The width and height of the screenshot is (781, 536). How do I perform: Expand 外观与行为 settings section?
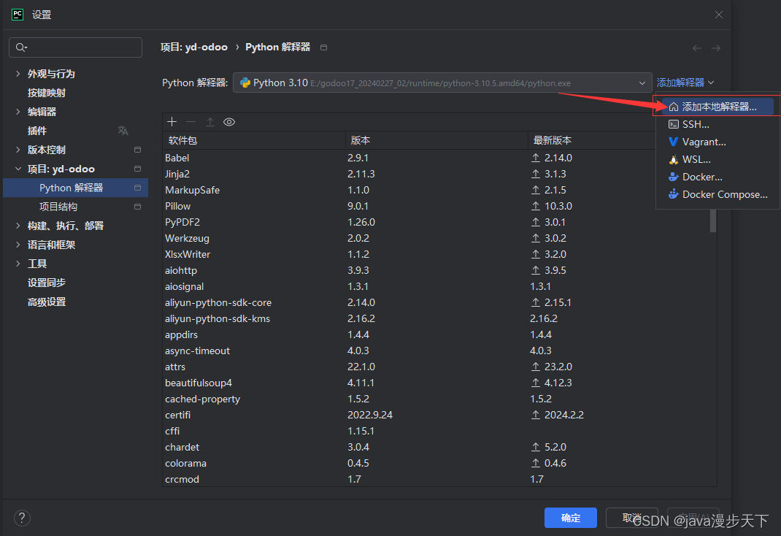tap(18, 74)
